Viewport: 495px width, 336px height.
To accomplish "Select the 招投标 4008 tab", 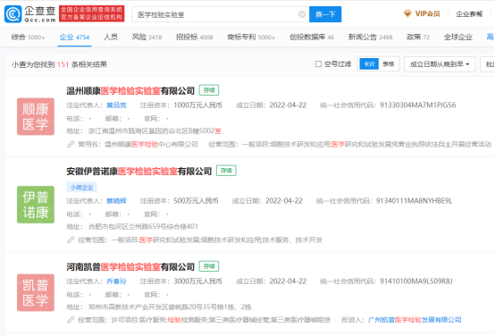I will [195, 38].
